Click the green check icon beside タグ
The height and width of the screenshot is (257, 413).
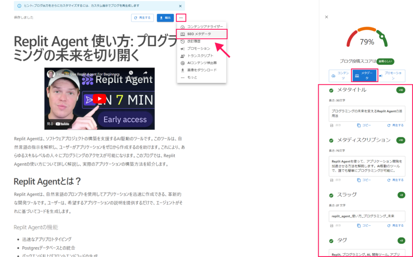(332, 241)
